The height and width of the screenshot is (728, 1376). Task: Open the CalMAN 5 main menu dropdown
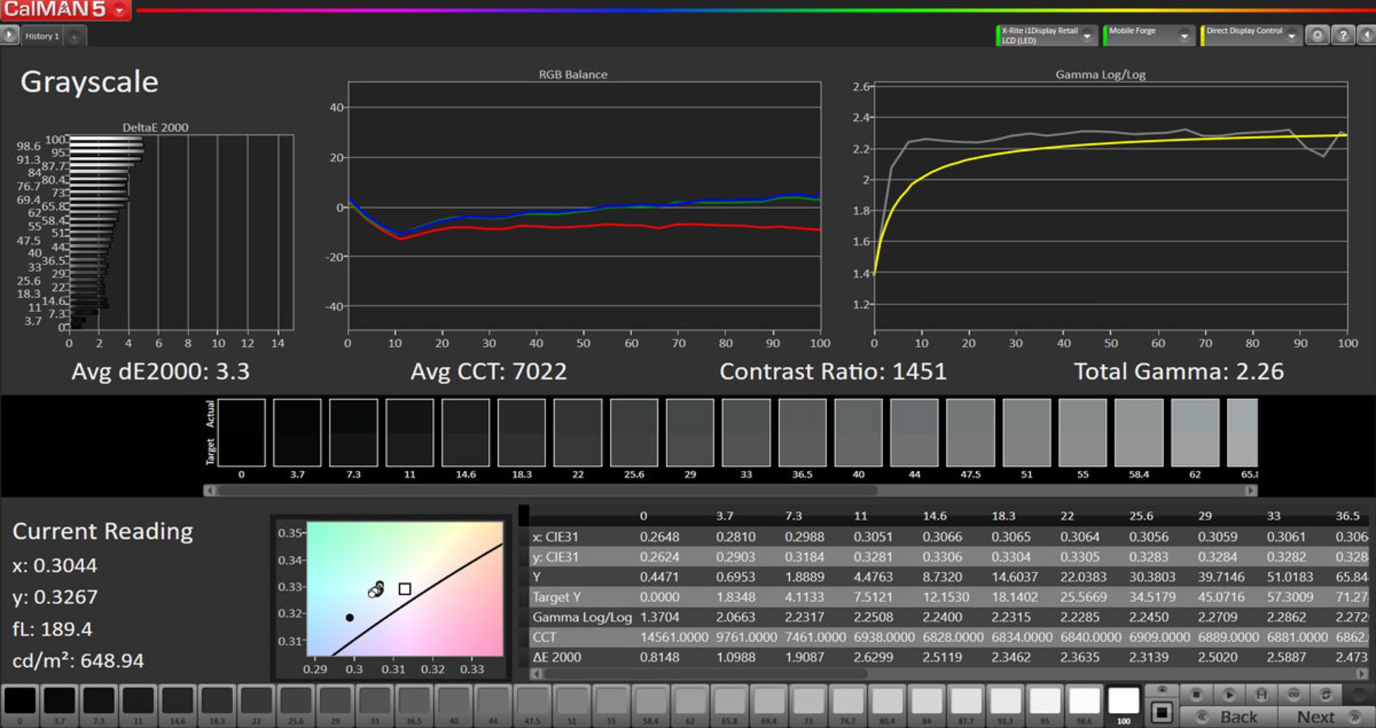pyautogui.click(x=119, y=10)
